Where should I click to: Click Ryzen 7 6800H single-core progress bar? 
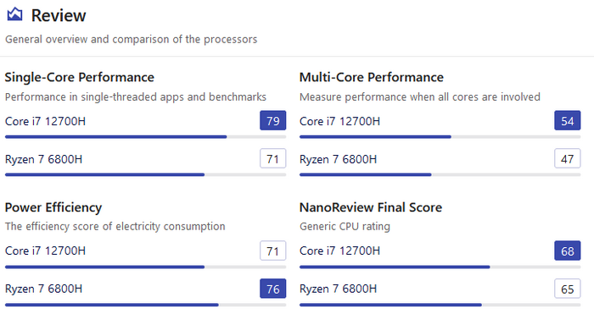[145, 174]
